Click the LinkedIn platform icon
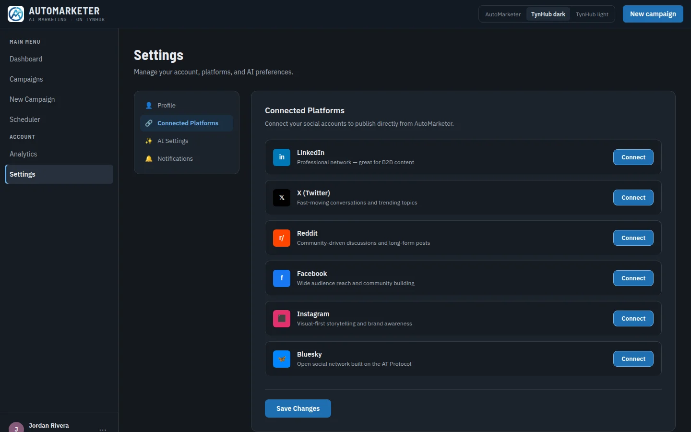The height and width of the screenshot is (432, 691). 282,157
